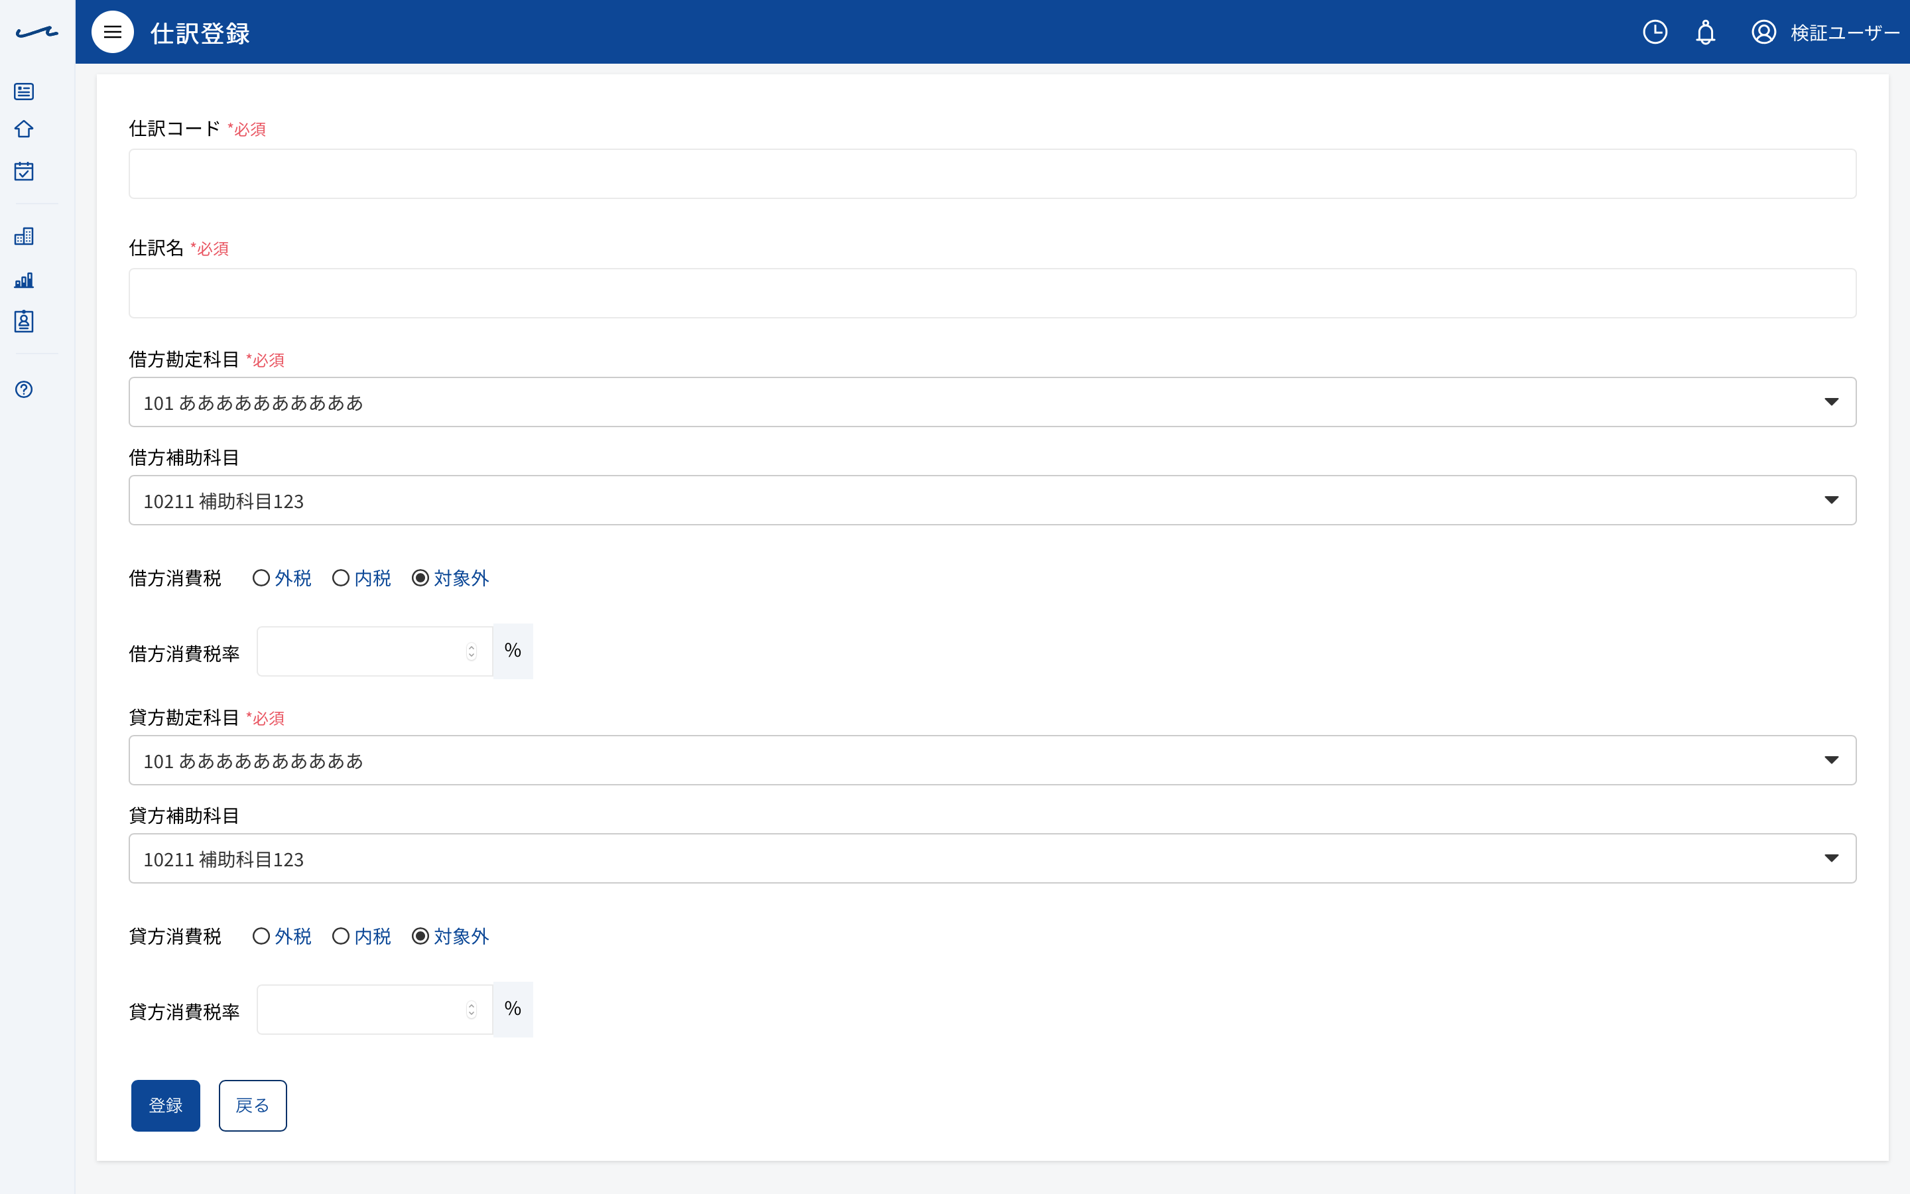This screenshot has width=1910, height=1194.
Task: Select 対象外 for 借方消費税
Action: pyautogui.click(x=451, y=578)
